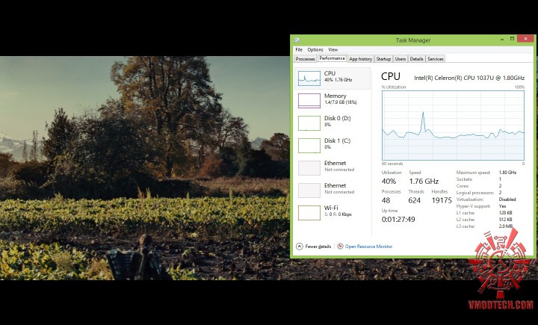This screenshot has height=325, width=538.
Task: Open the Options menu
Action: coord(315,50)
